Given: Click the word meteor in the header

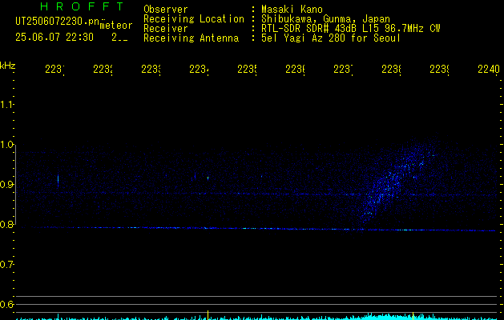Looking at the screenshot, I should click(116, 26).
